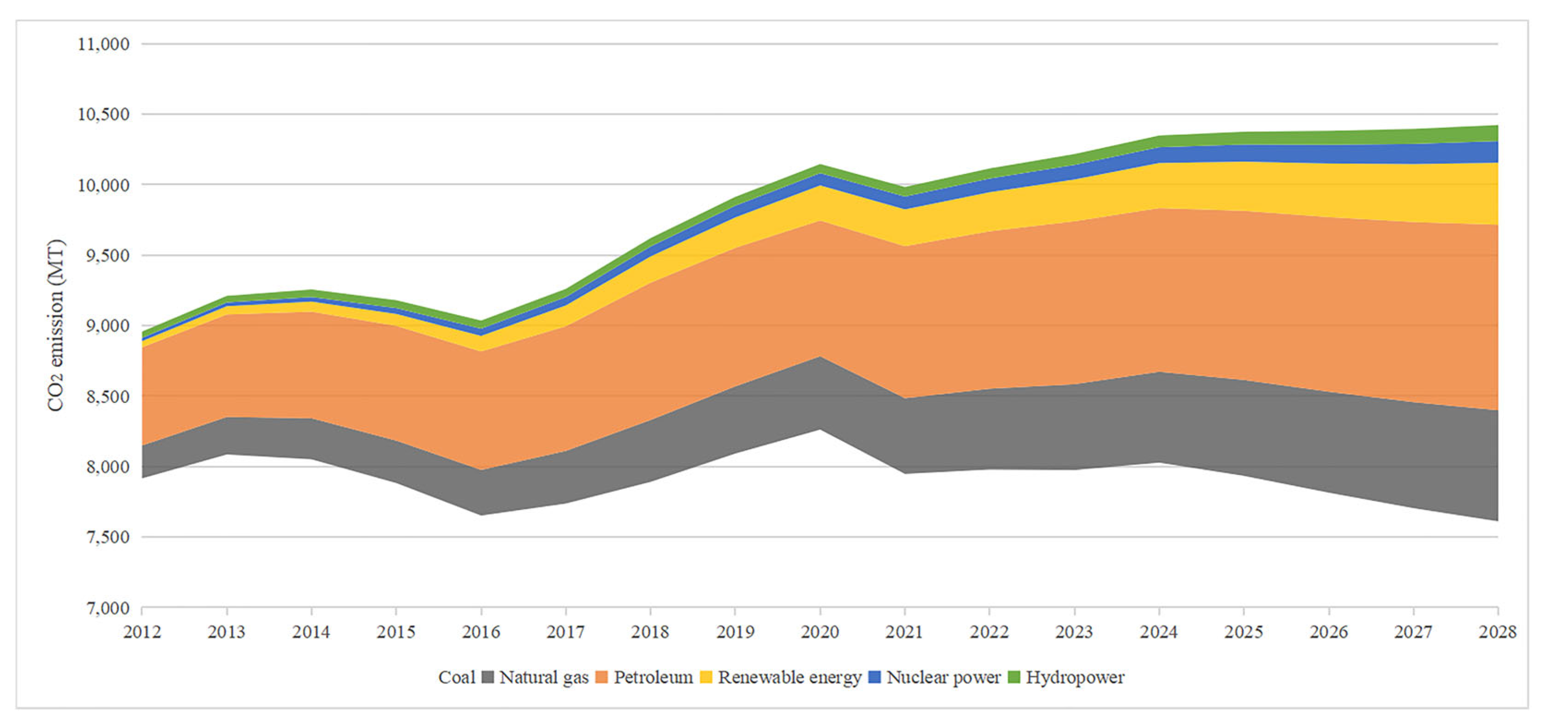Click the 9,500 y-axis label
The height and width of the screenshot is (727, 1542).
(x=108, y=255)
